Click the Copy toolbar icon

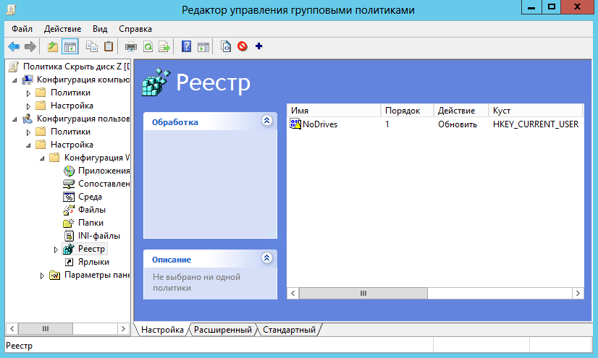click(x=91, y=46)
